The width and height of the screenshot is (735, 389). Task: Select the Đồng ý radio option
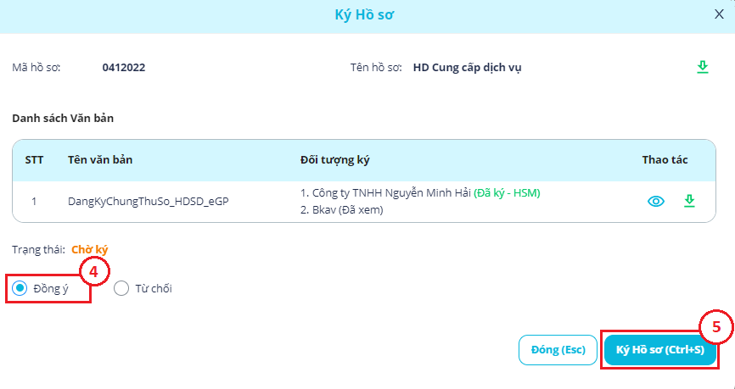click(20, 288)
